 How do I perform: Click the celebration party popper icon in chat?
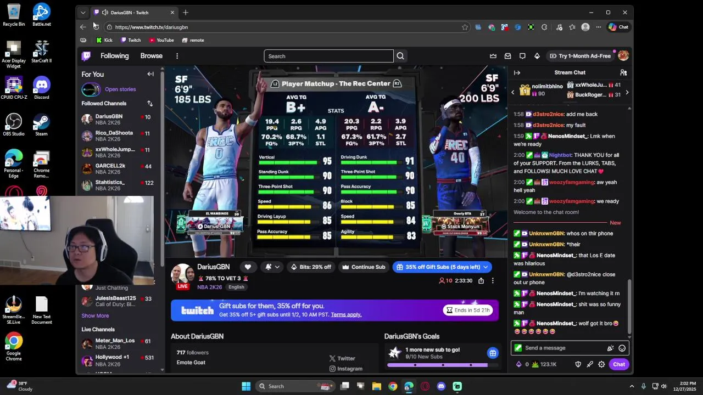(x=610, y=348)
